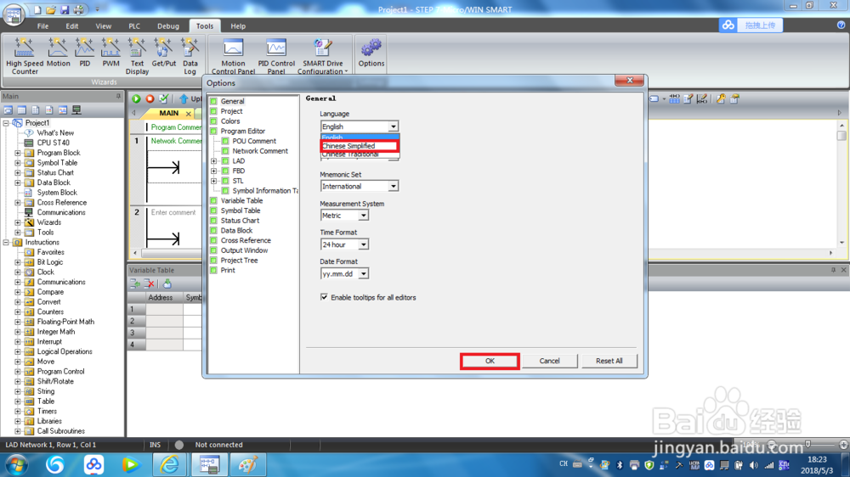This screenshot has height=477, width=850.
Task: Click the Compile icon in editor toolbar
Action: (x=164, y=98)
